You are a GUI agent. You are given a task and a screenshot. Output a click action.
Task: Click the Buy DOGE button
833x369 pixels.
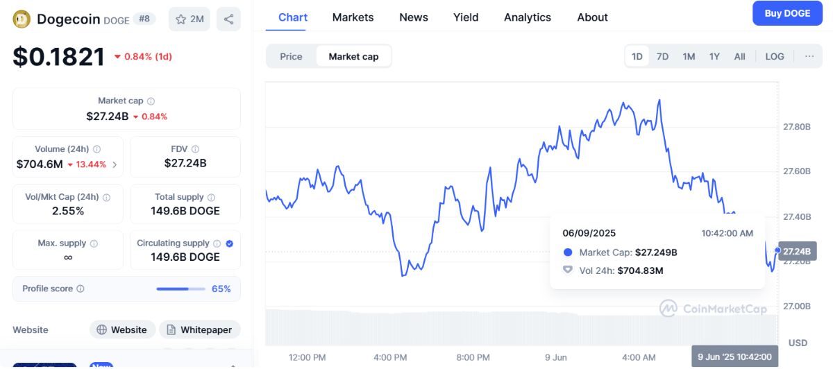click(x=787, y=13)
